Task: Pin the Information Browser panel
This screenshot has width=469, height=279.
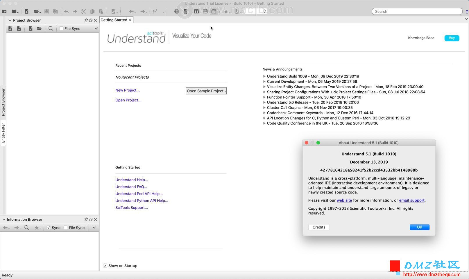Action: point(86,220)
